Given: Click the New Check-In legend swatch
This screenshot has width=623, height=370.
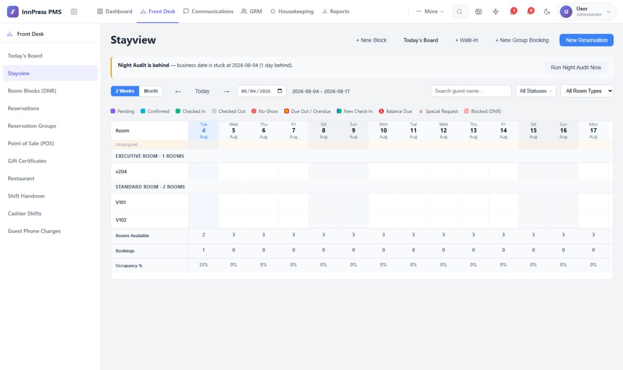Looking at the screenshot, I should click(x=339, y=111).
